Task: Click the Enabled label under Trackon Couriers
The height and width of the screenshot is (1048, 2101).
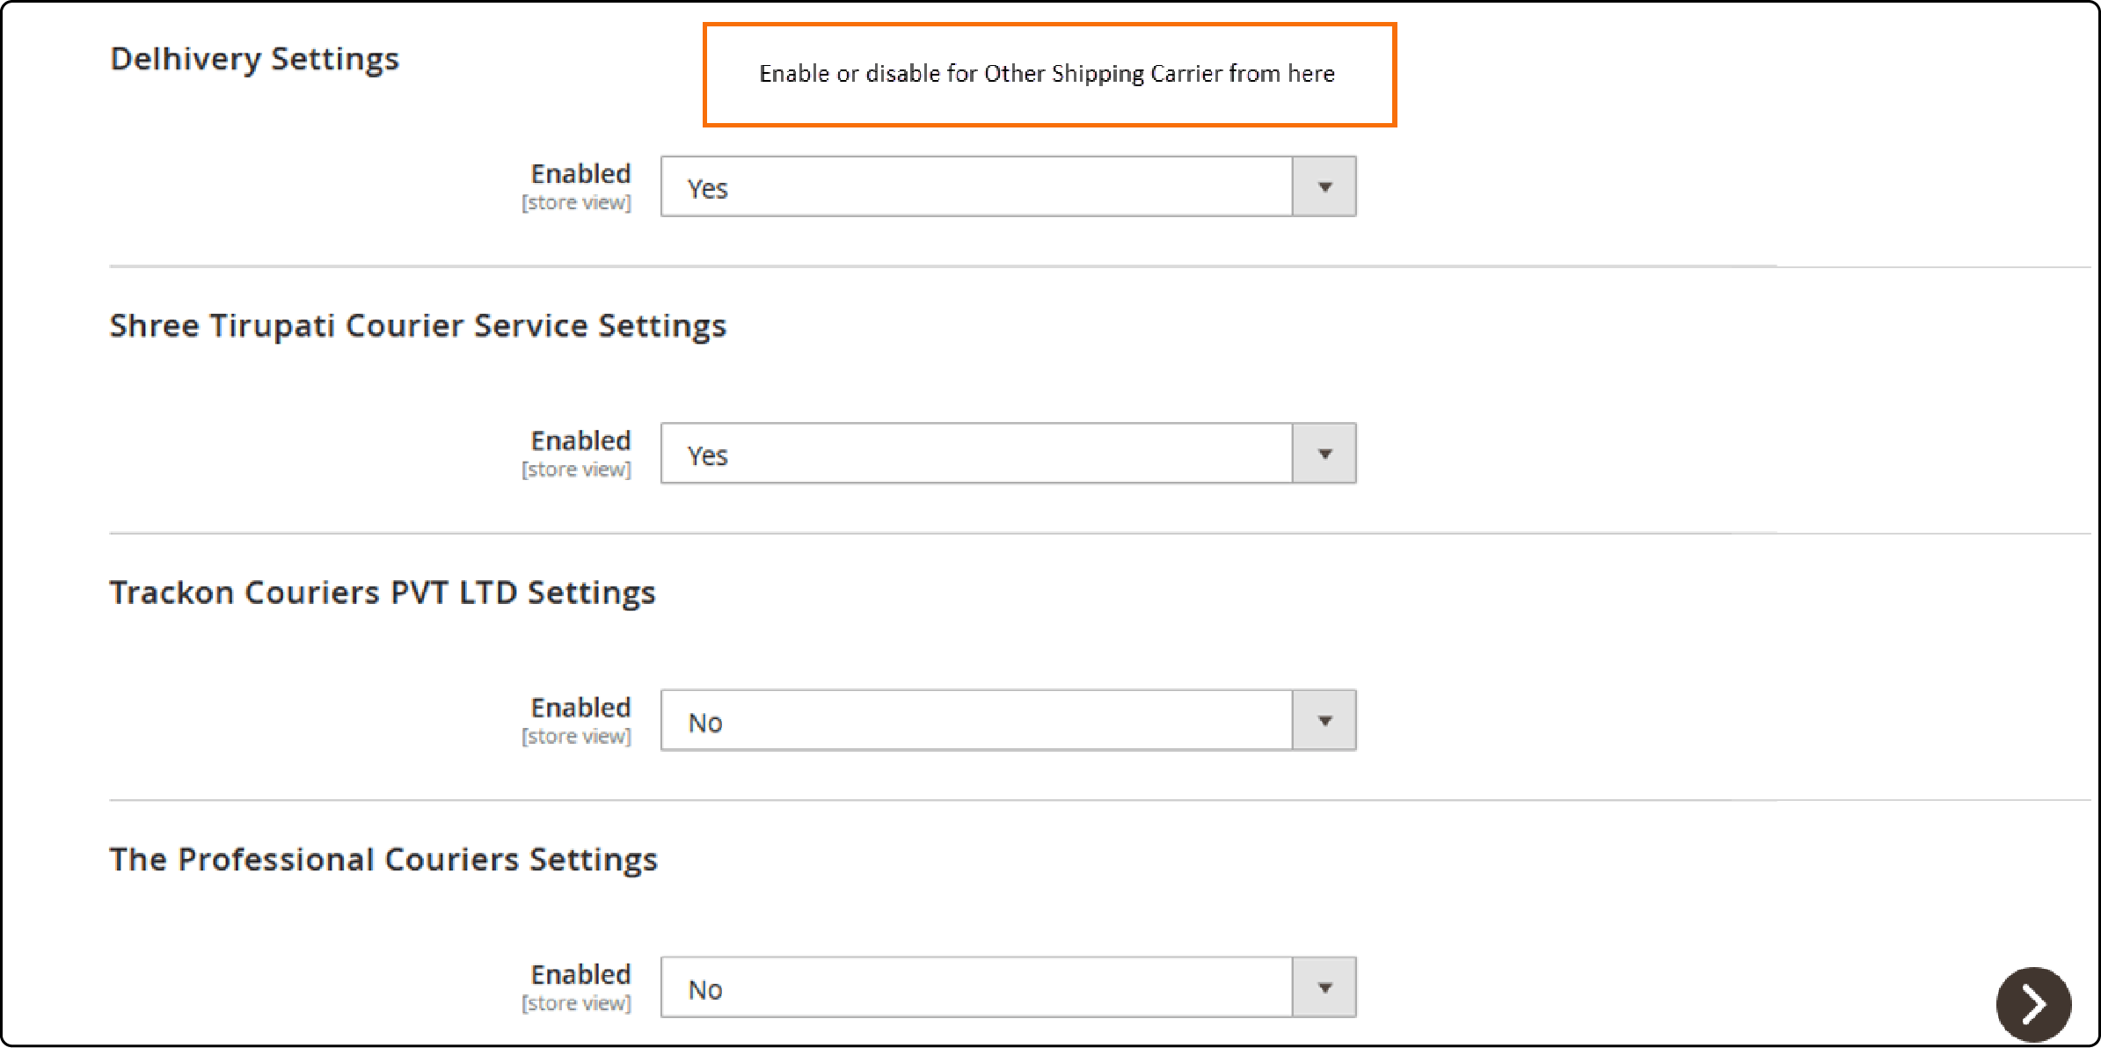Action: [580, 708]
